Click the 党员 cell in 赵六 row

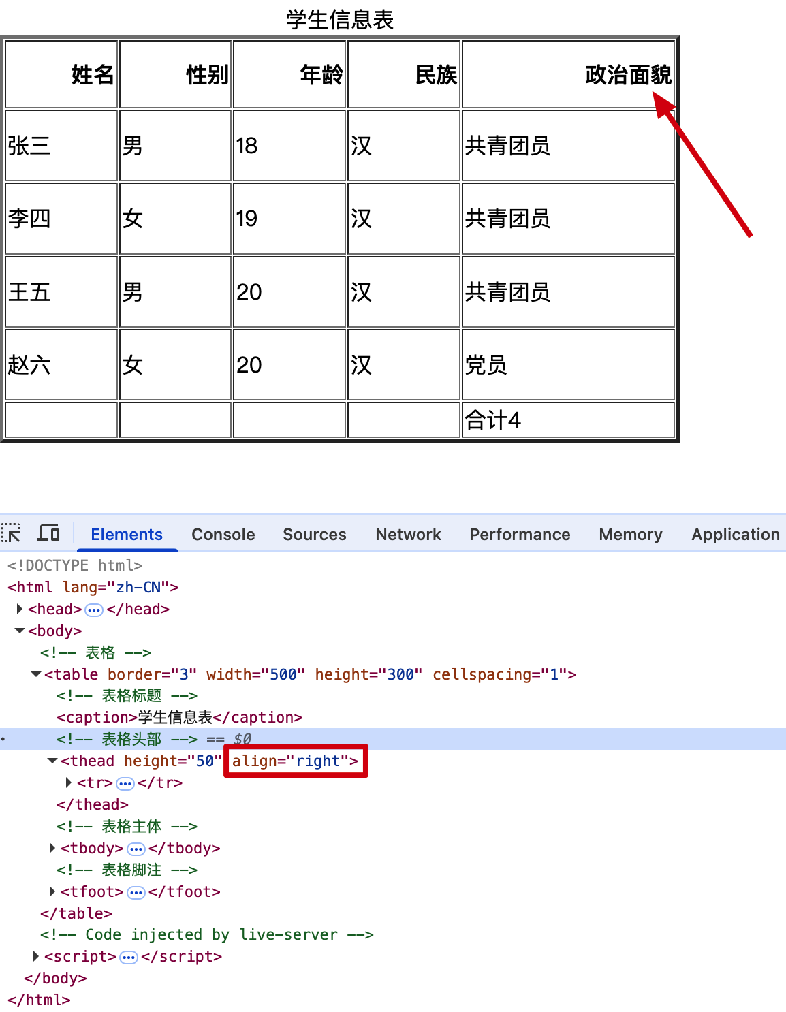pyautogui.click(x=568, y=365)
